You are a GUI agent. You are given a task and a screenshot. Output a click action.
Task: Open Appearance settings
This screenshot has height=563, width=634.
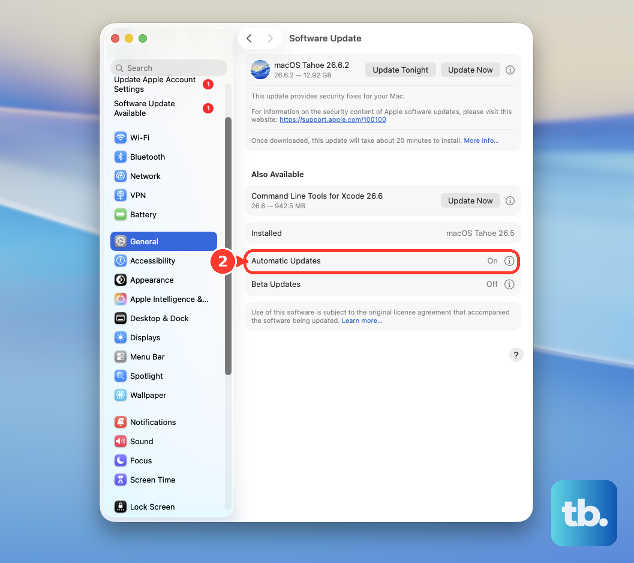pyautogui.click(x=163, y=280)
